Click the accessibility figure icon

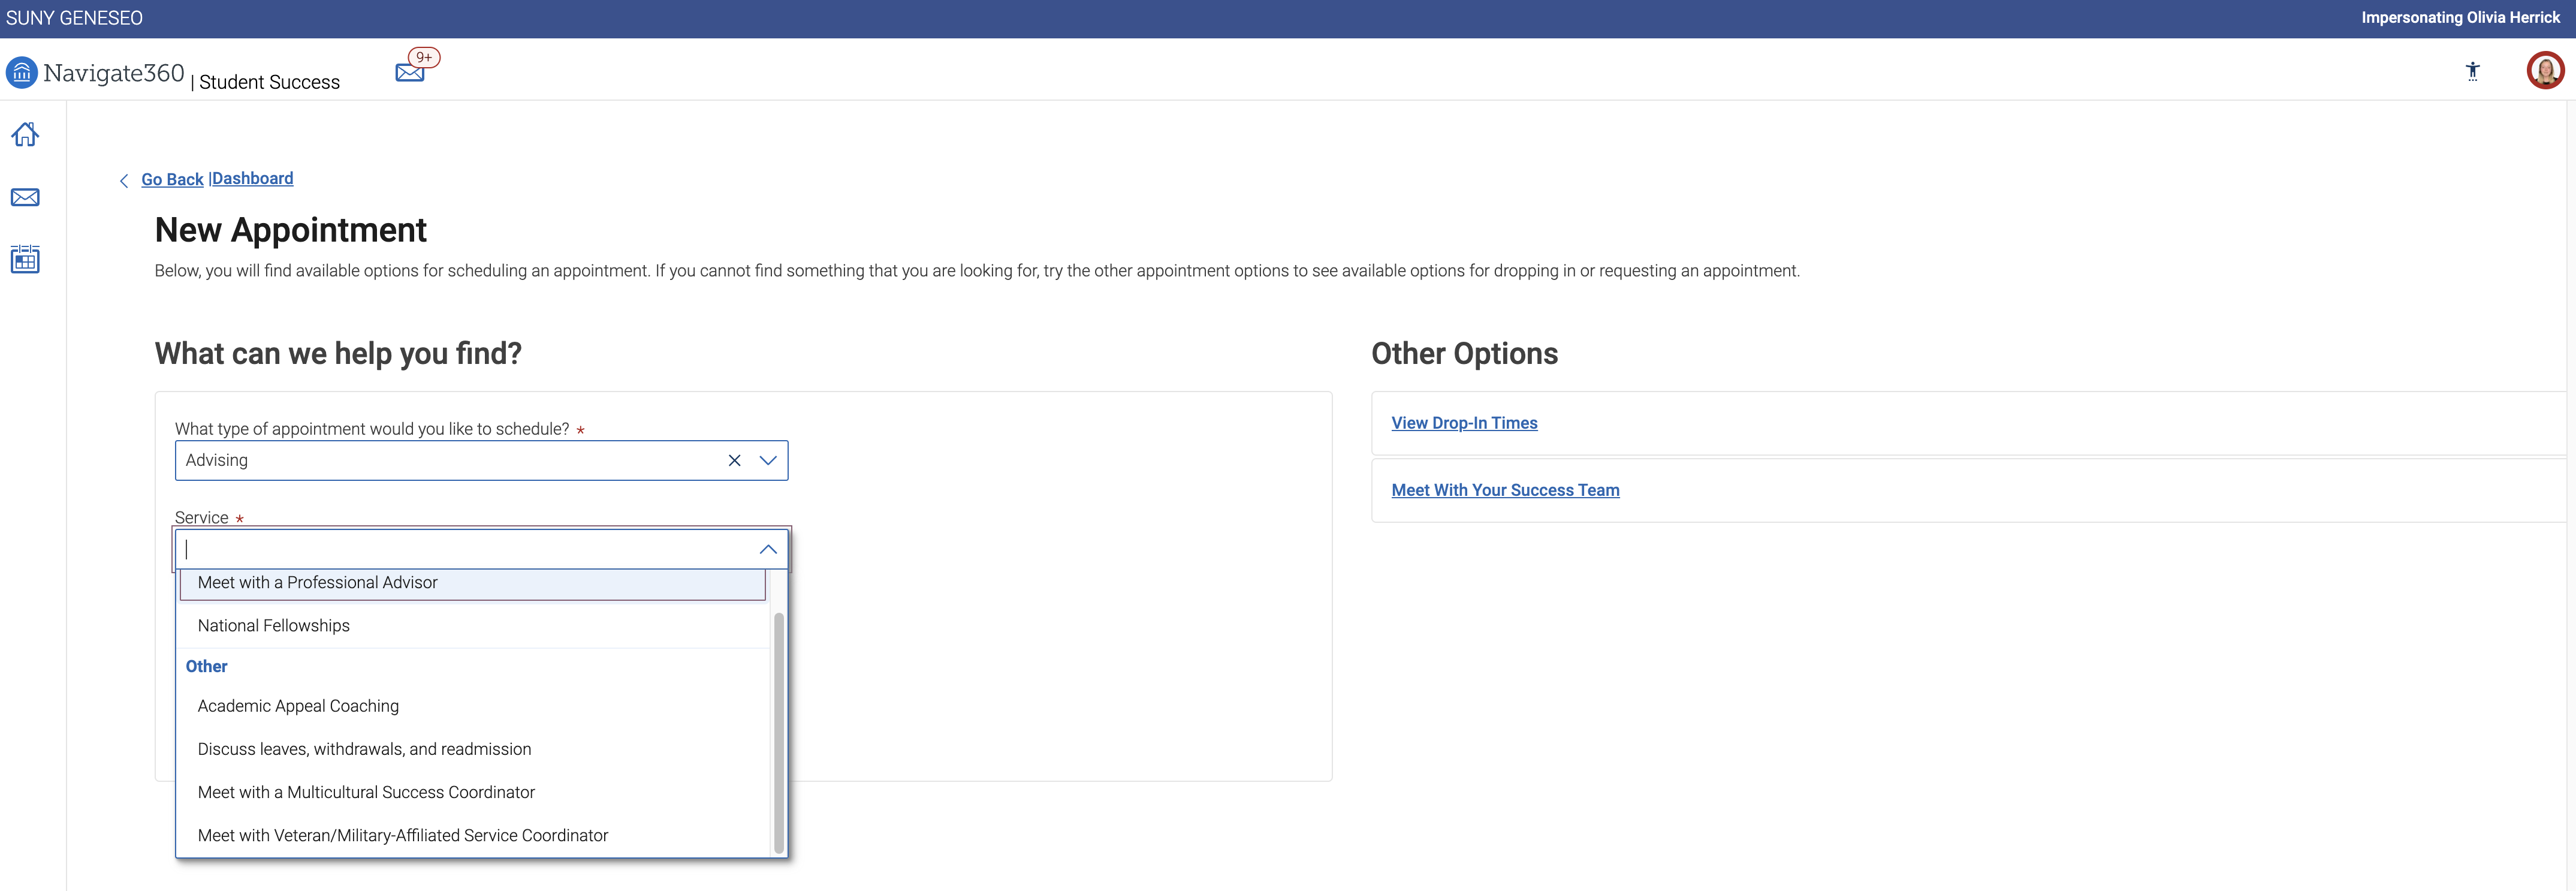click(x=2472, y=71)
